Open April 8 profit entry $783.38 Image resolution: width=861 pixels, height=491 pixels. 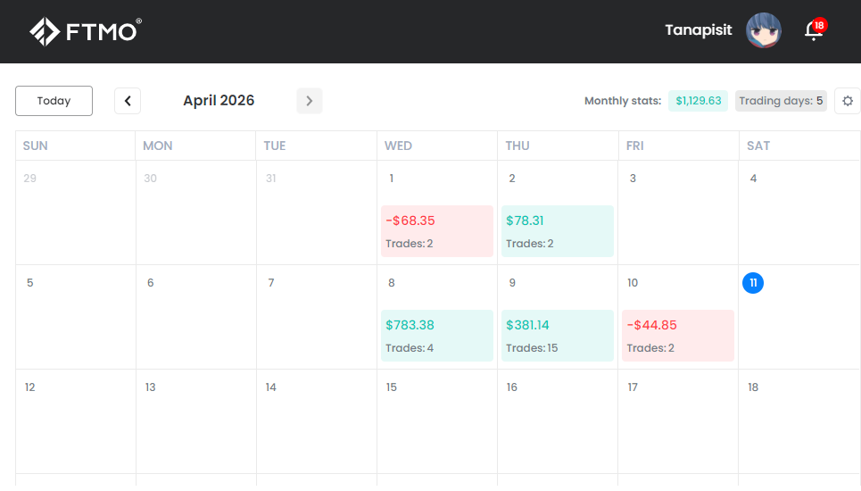click(x=436, y=336)
